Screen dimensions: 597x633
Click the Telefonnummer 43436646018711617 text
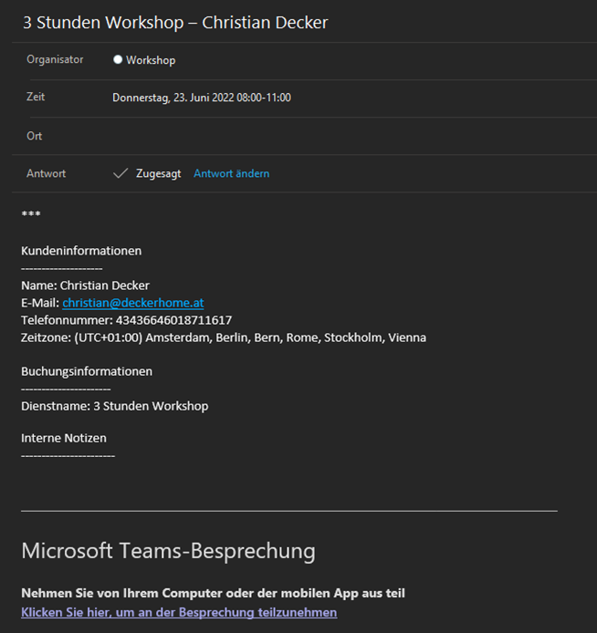coord(126,320)
